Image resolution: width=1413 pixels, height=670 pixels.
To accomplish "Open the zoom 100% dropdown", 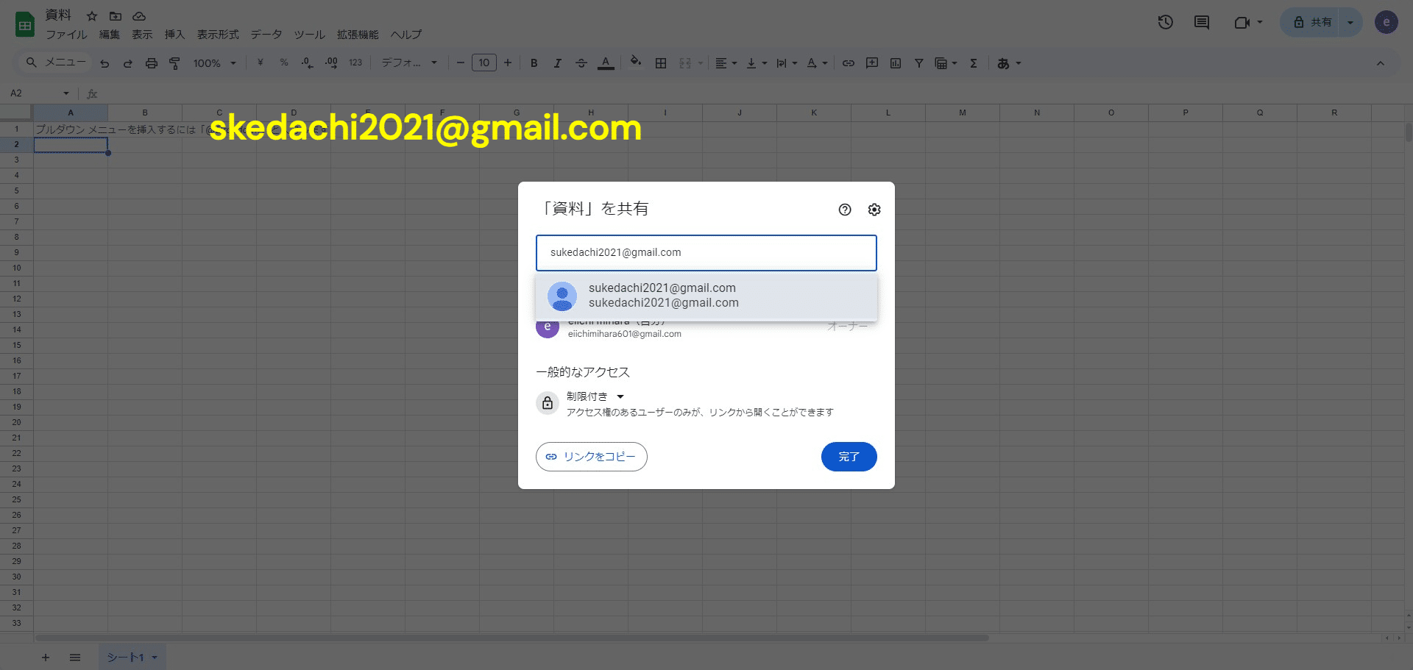I will click(x=214, y=63).
